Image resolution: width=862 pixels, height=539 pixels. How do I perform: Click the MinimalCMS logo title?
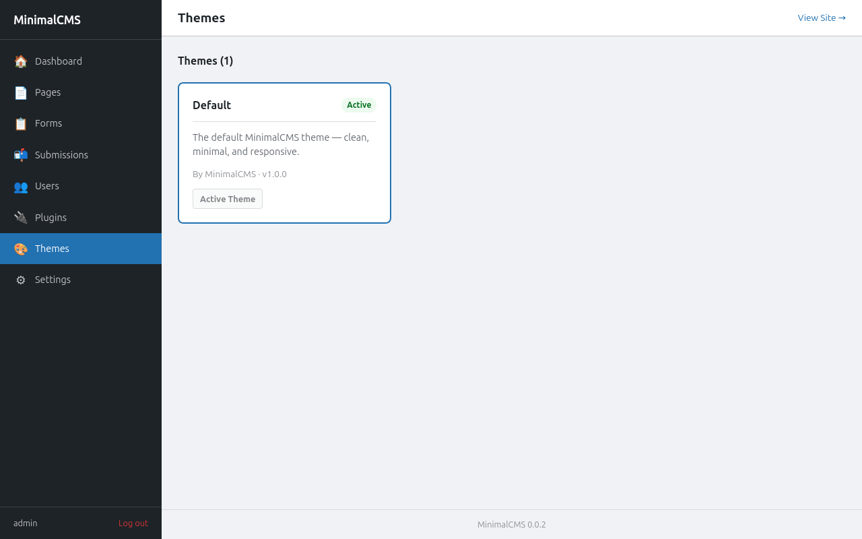pyautogui.click(x=47, y=20)
